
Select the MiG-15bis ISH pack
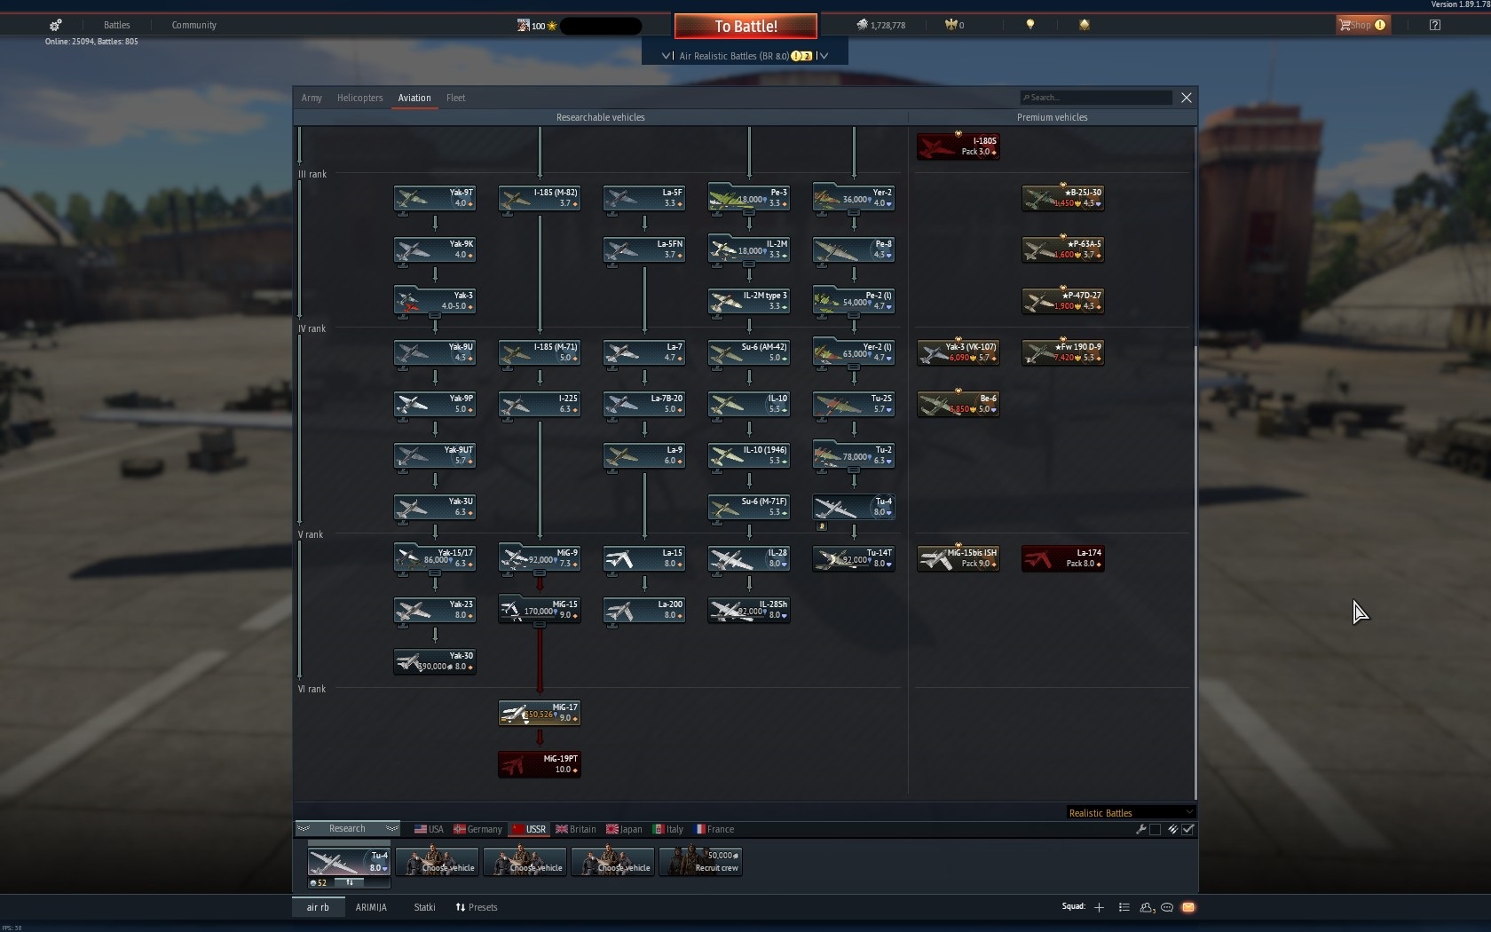click(958, 558)
